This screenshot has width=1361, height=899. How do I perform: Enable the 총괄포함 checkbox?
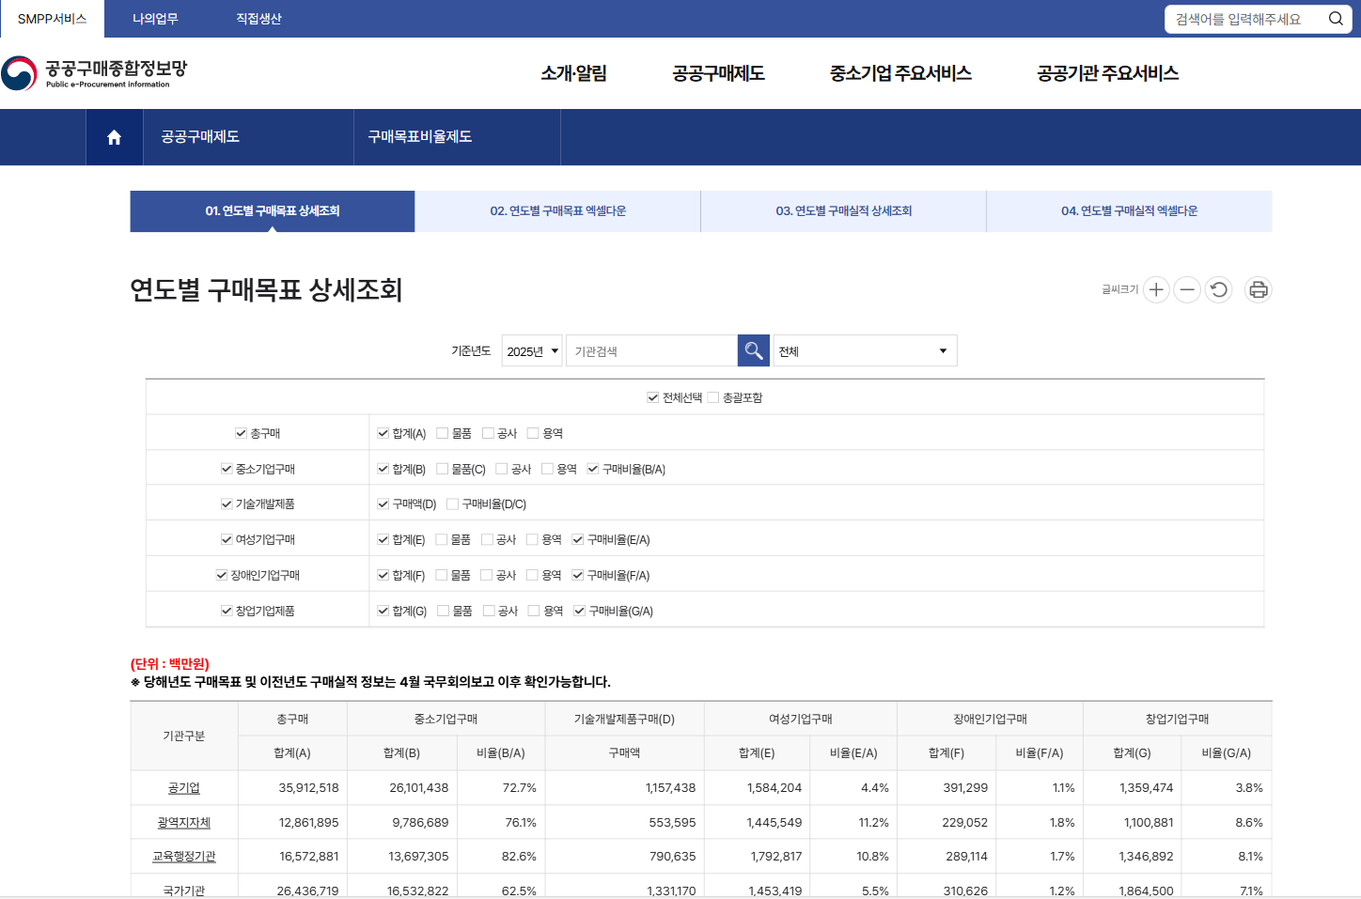point(712,397)
